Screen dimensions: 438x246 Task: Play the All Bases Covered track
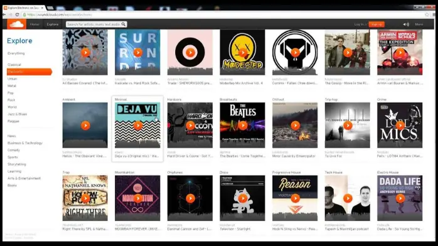pyautogui.click(x=85, y=53)
